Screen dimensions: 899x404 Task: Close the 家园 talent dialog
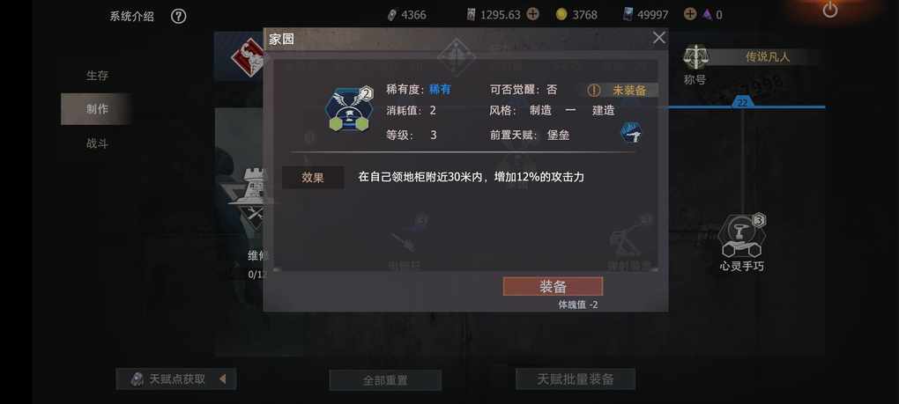pyautogui.click(x=659, y=38)
